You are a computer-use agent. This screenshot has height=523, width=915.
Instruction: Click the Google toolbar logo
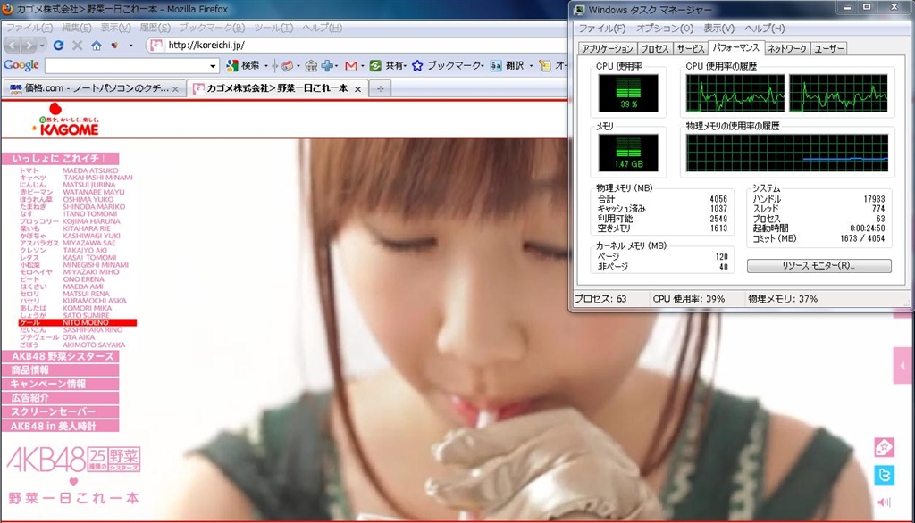[x=21, y=65]
